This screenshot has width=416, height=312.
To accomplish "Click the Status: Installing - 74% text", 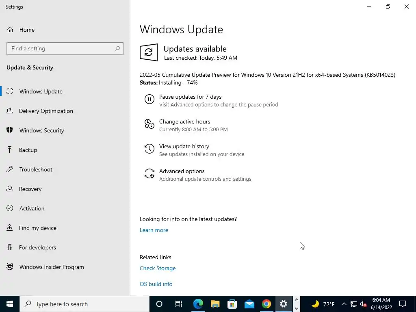I will tap(169, 82).
